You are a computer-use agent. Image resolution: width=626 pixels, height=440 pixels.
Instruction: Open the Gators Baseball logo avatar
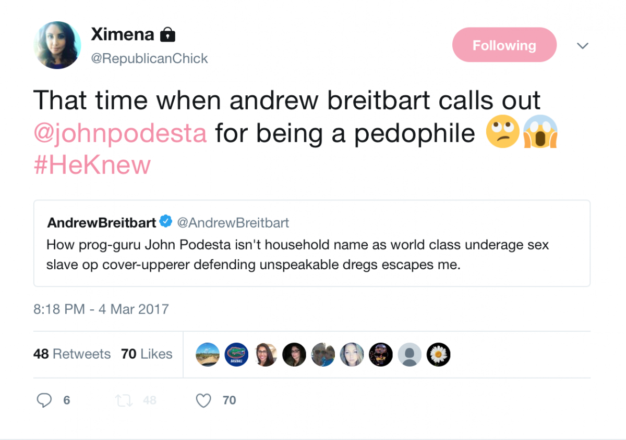236,355
